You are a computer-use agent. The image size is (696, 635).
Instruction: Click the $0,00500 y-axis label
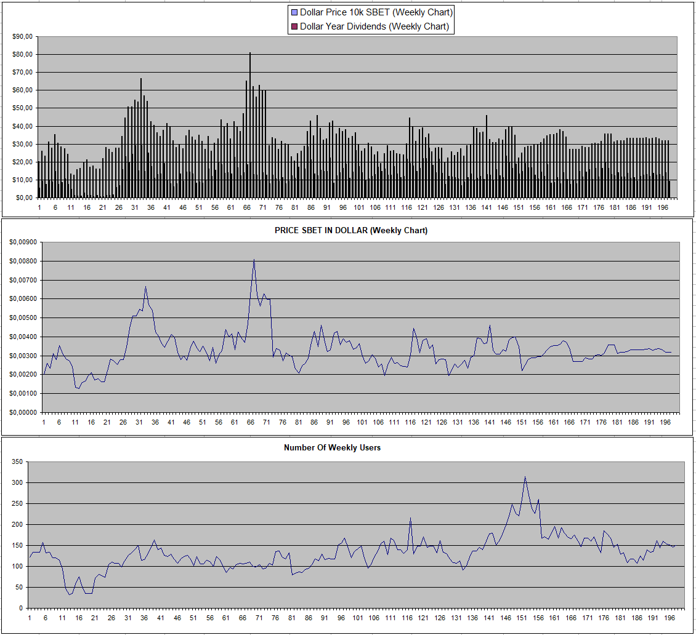23,318
